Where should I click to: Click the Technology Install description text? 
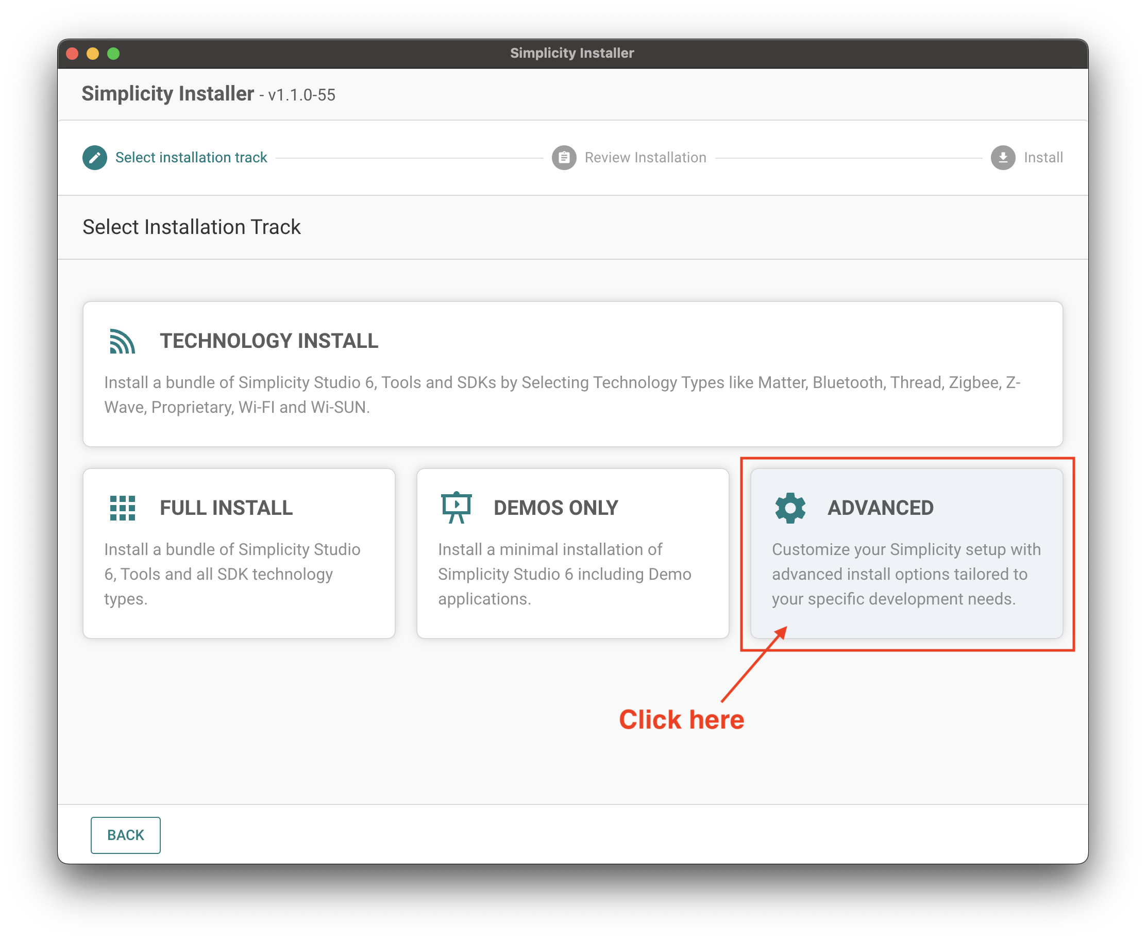(x=562, y=395)
